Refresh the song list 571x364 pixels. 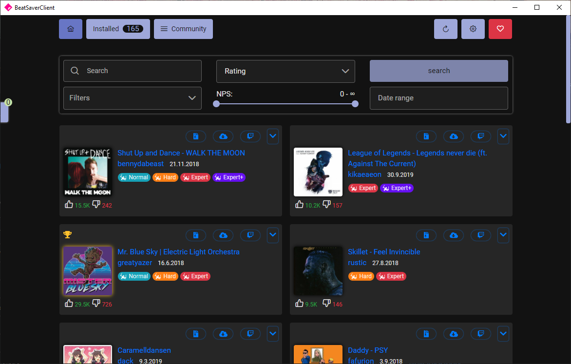(x=445, y=29)
